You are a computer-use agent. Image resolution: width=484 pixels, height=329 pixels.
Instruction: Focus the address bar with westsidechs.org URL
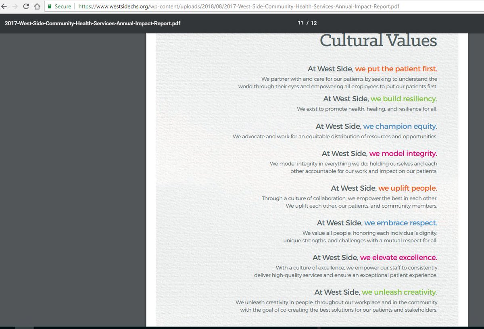click(x=238, y=6)
